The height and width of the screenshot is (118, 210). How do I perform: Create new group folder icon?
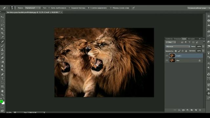pos(192,110)
